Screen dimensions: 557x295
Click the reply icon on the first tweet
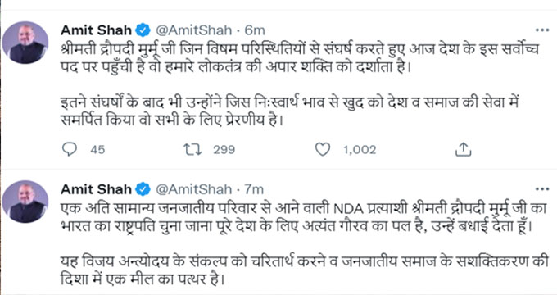[70, 149]
